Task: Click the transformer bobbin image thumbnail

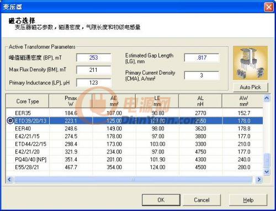Action: [250, 63]
